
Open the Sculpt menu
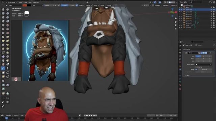click(x=25, y=2)
